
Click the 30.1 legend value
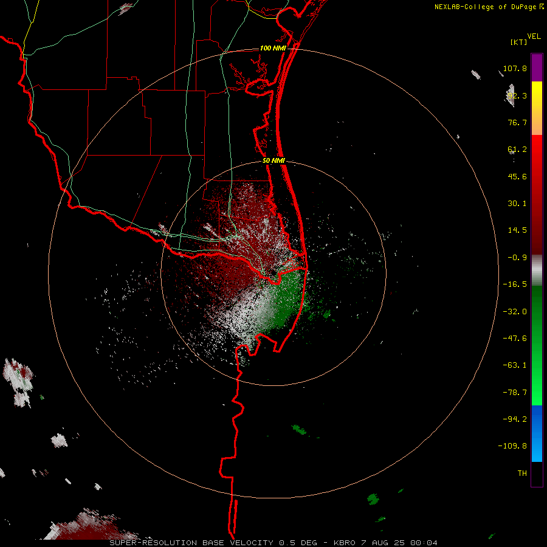(x=517, y=204)
